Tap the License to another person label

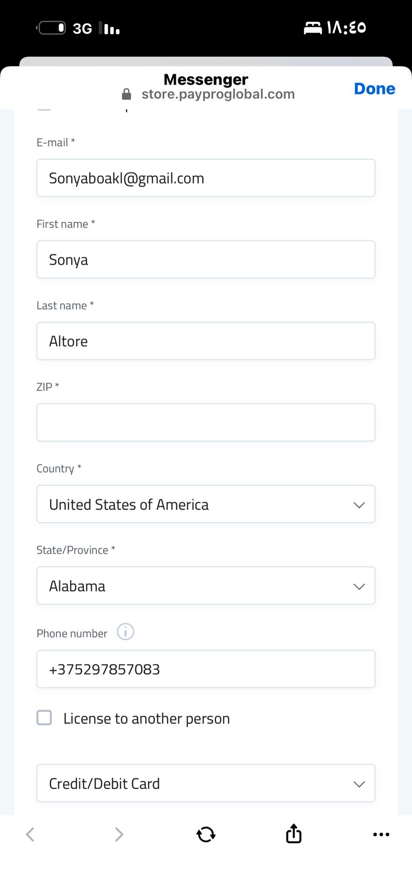146,719
